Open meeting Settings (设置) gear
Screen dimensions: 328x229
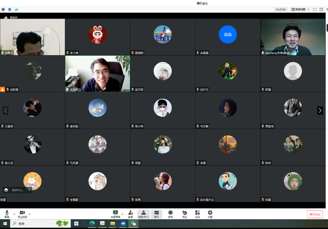pos(210,214)
